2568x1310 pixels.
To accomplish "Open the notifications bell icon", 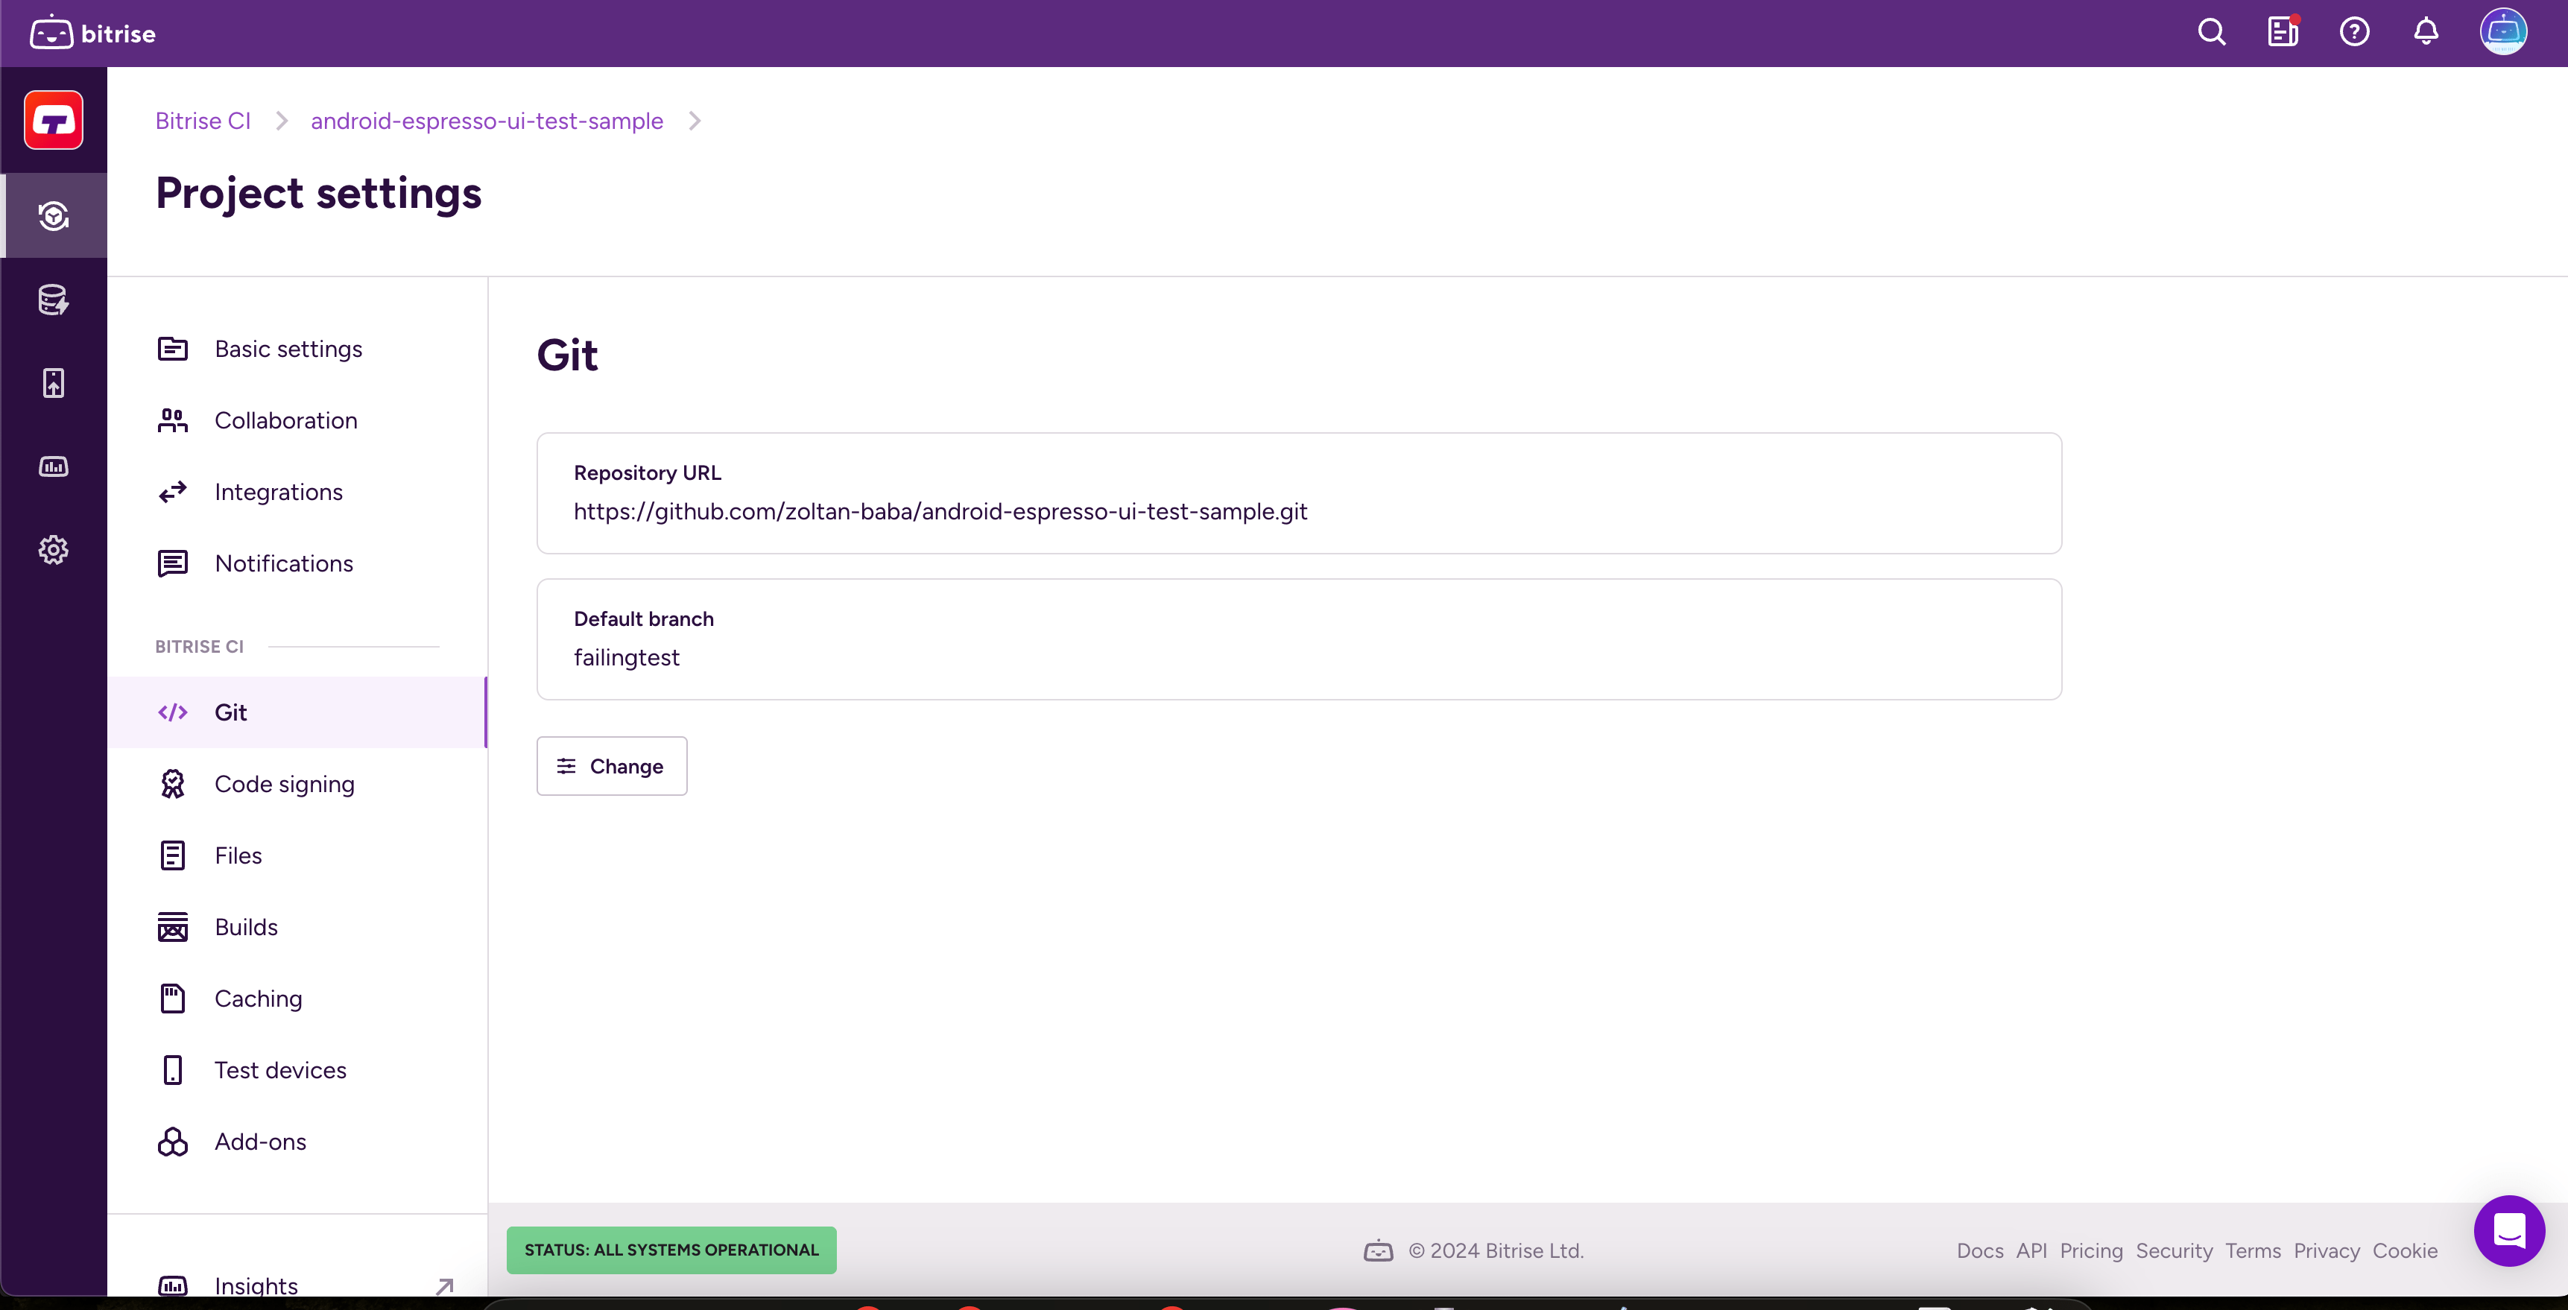I will point(2426,33).
